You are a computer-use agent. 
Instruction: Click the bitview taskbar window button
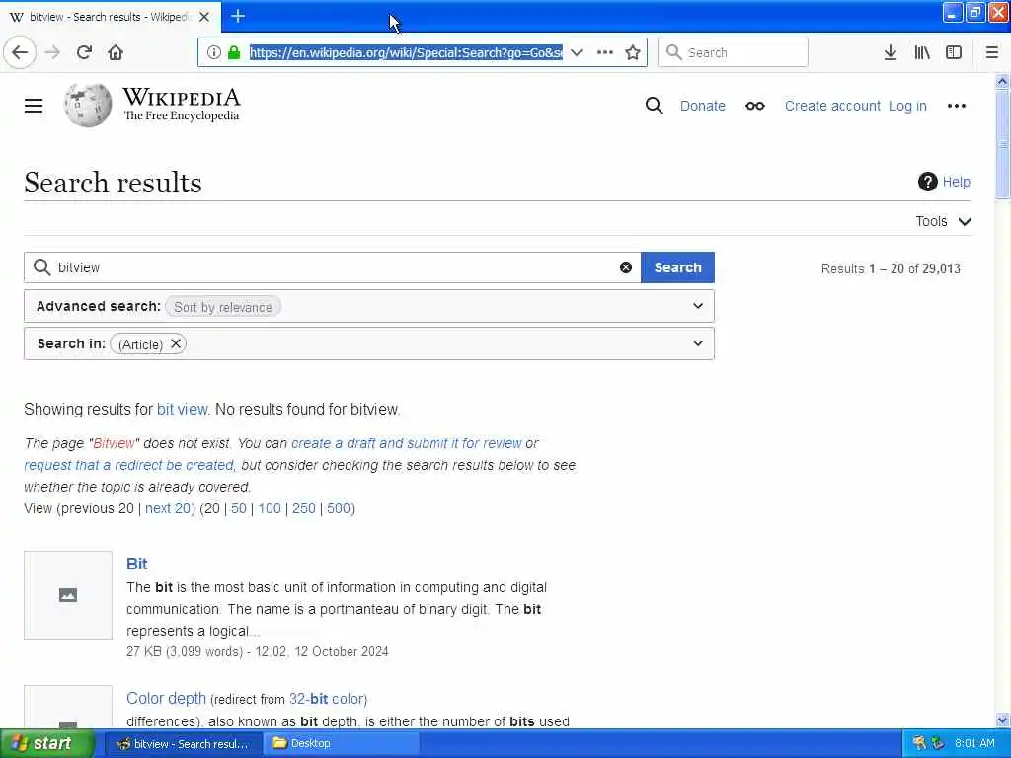(183, 744)
